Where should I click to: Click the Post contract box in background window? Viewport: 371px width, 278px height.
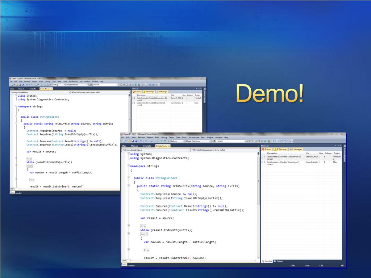point(30,166)
